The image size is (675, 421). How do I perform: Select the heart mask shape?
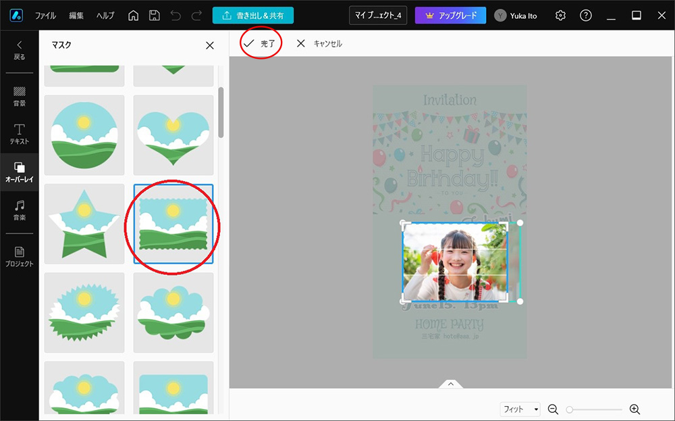tap(173, 135)
